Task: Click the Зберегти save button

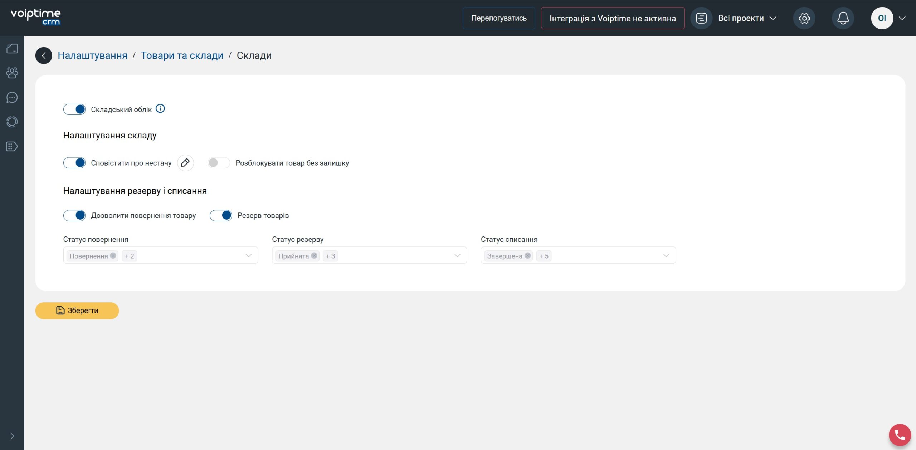Action: coord(77,310)
